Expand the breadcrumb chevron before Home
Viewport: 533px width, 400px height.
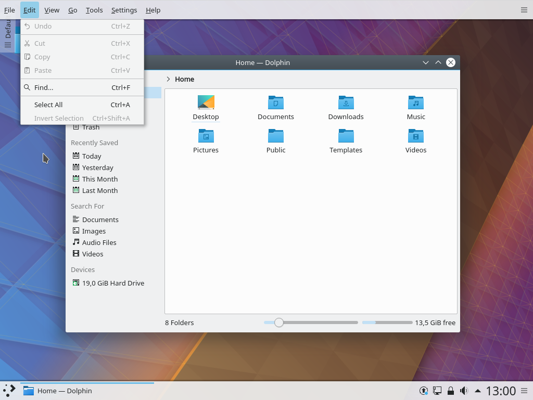coord(168,80)
